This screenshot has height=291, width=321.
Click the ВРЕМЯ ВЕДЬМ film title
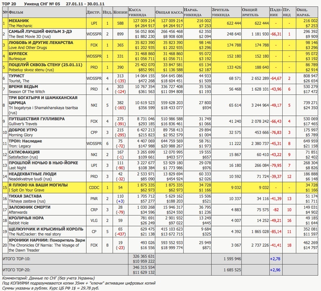(x=23, y=87)
